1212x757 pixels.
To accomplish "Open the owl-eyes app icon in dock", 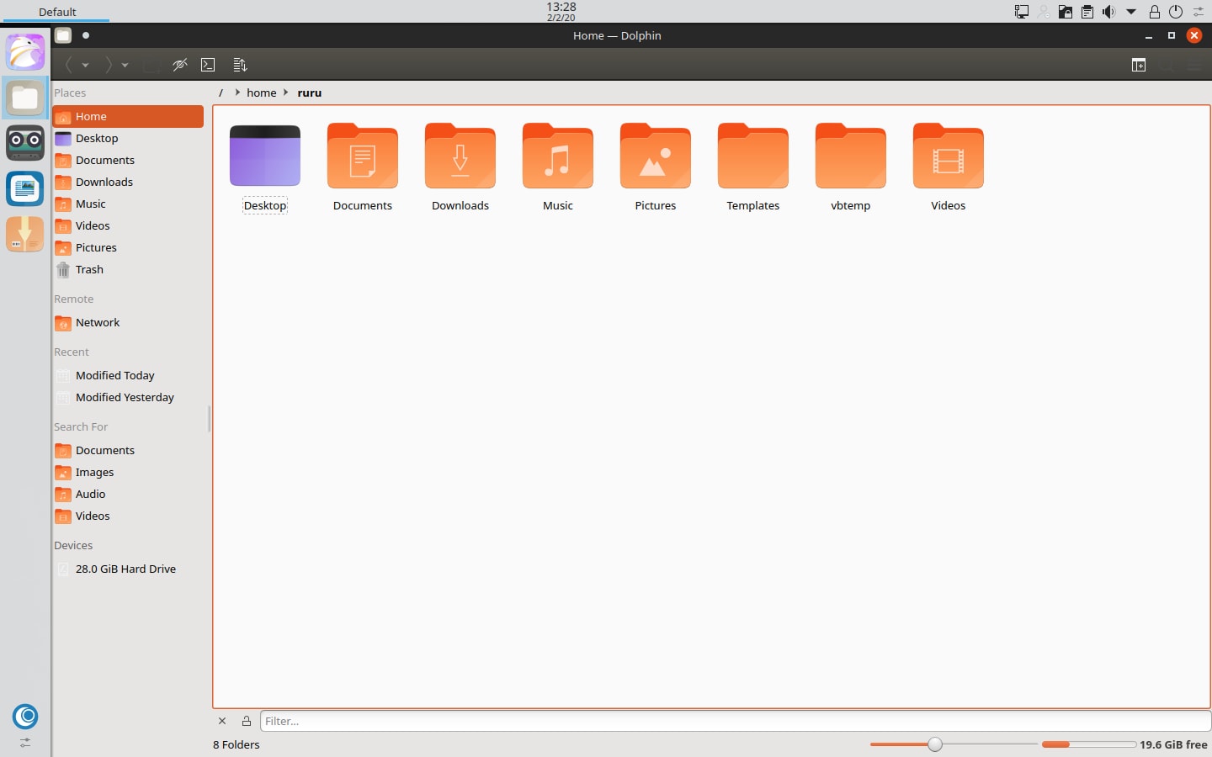I will 25,143.
